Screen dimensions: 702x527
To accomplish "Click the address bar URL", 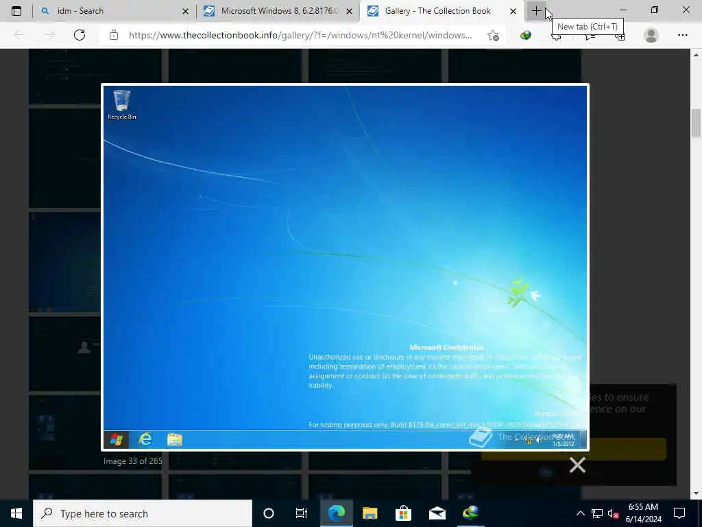I will (x=300, y=35).
